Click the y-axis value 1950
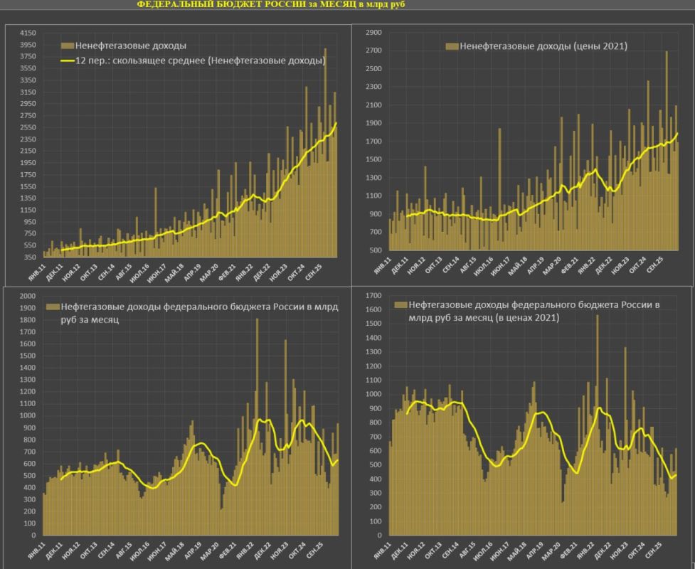The image size is (695, 569). coord(28,163)
